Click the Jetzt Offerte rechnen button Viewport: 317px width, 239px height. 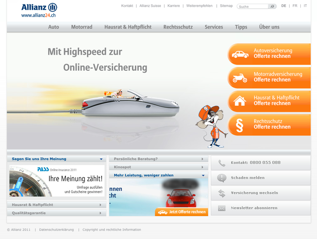click(181, 212)
